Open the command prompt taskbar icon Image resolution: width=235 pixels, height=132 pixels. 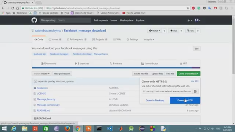(x=99, y=129)
